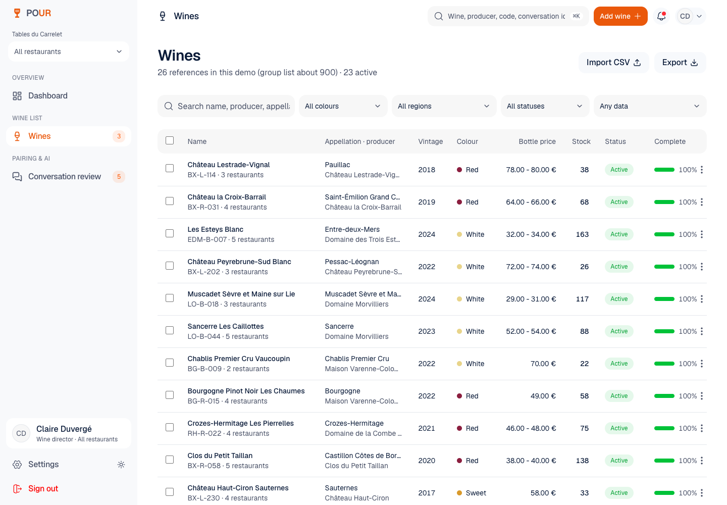Image resolution: width=727 pixels, height=505 pixels.
Task: Open the All statuses filter
Action: [x=545, y=106]
